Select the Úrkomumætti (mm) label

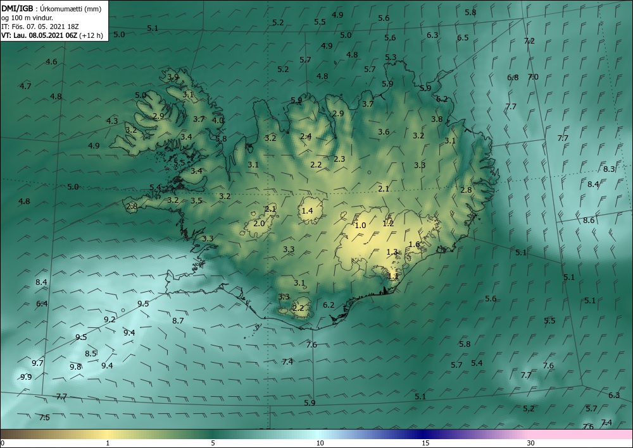click(x=71, y=9)
